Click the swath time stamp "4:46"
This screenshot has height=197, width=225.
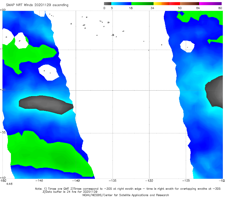pos(9,184)
